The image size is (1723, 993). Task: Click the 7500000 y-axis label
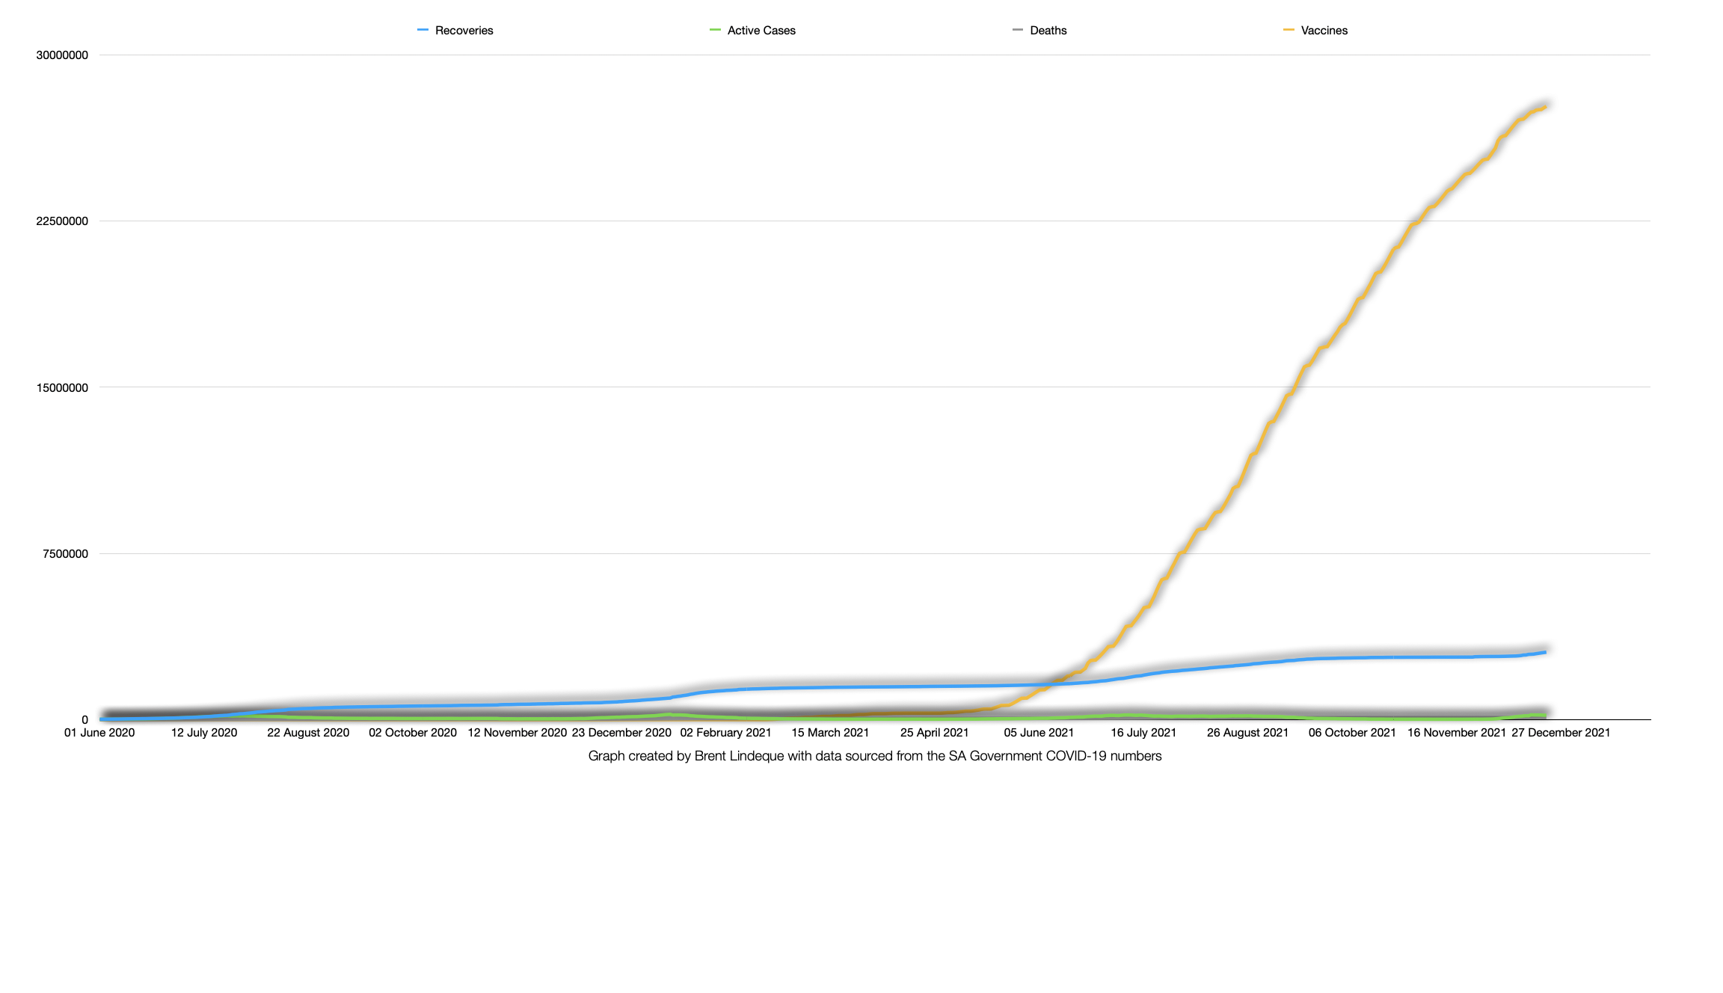click(65, 554)
